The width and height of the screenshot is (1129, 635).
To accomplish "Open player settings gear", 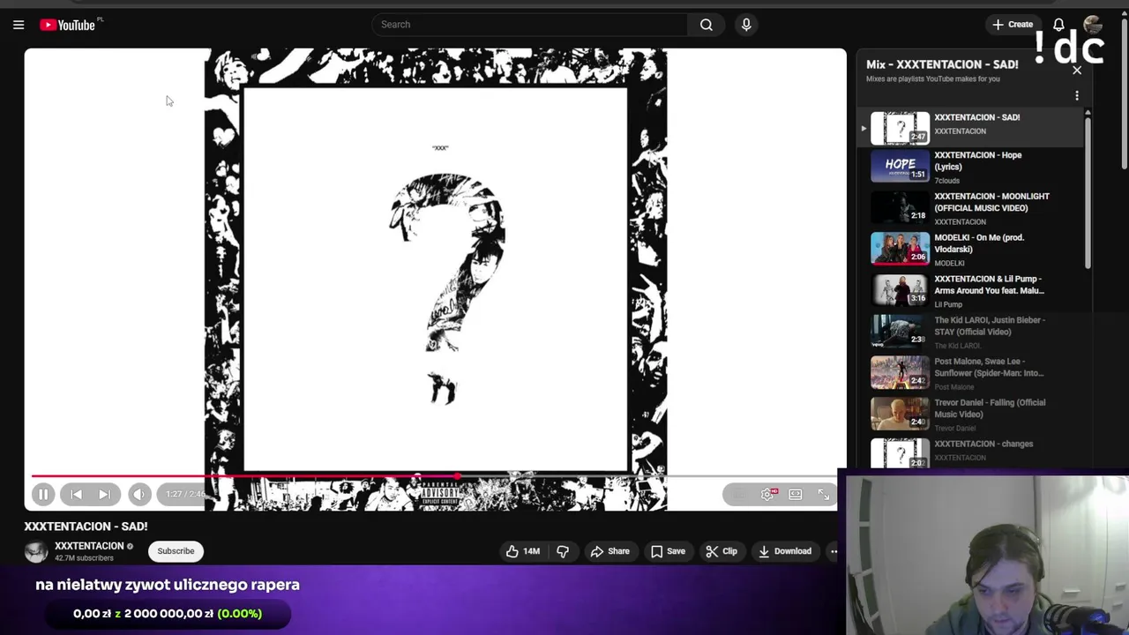I will tap(767, 495).
